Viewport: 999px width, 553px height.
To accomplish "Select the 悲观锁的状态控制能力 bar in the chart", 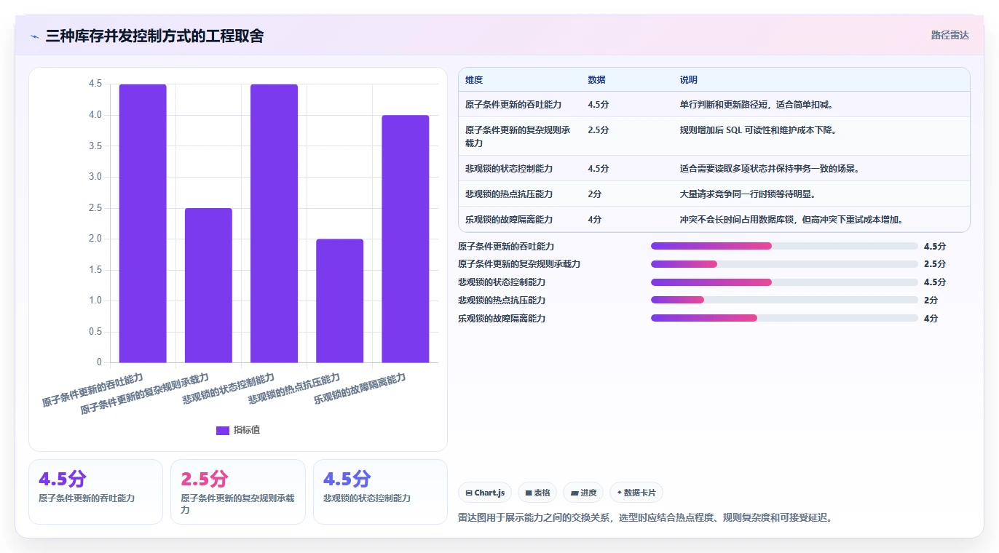I will 274,223.
